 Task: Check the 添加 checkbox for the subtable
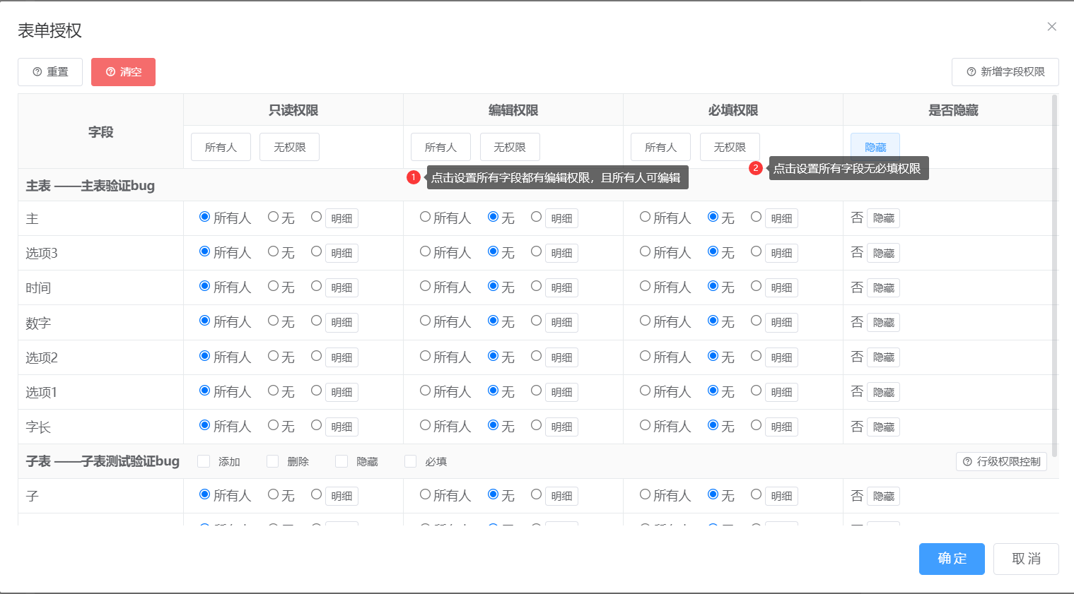204,461
